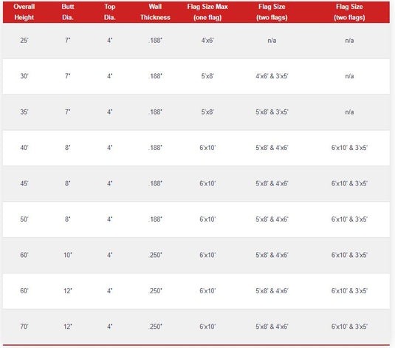Image resolution: width=395 pixels, height=348 pixels.
Task: Select the 25' overall height cell
Action: [x=24, y=41]
